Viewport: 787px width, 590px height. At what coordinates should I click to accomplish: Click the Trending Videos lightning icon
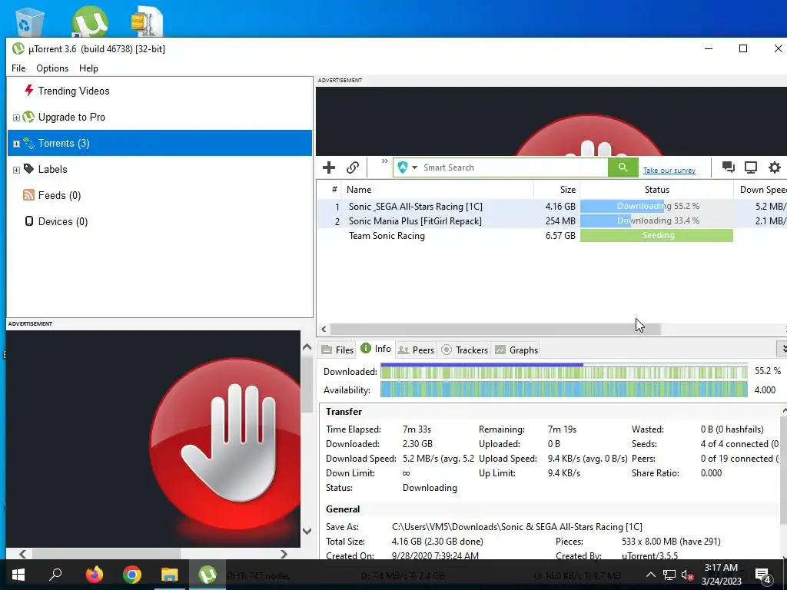tap(28, 91)
